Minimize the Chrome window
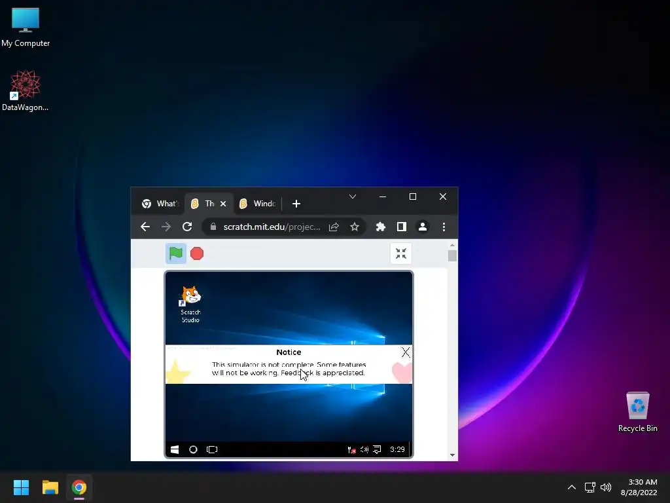 coord(382,196)
